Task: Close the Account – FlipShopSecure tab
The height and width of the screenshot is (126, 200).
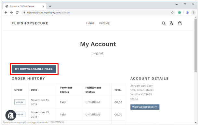Action: point(43,6)
